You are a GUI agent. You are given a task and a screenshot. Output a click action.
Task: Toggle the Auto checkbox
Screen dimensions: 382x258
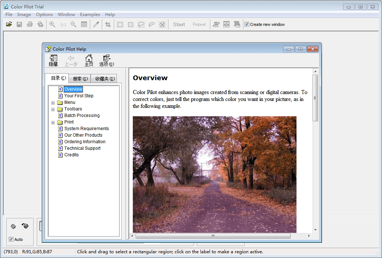11,239
